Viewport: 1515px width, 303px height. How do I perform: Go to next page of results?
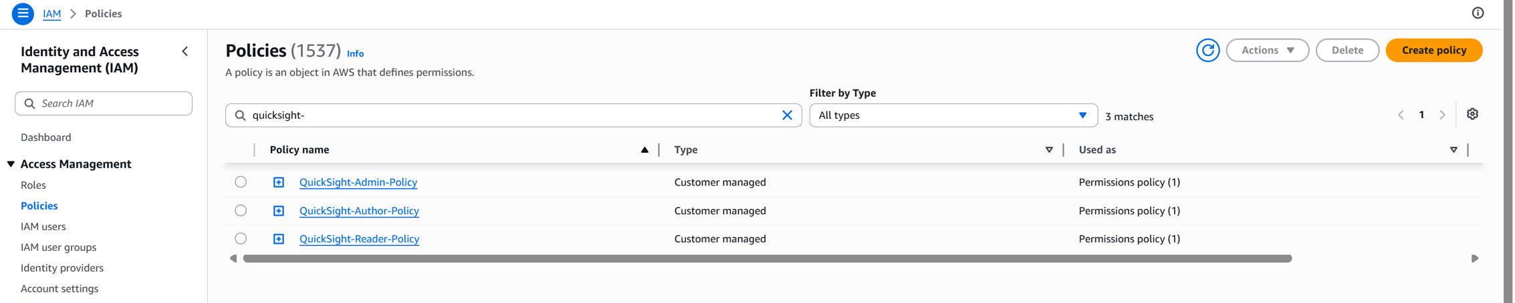[x=1442, y=115]
